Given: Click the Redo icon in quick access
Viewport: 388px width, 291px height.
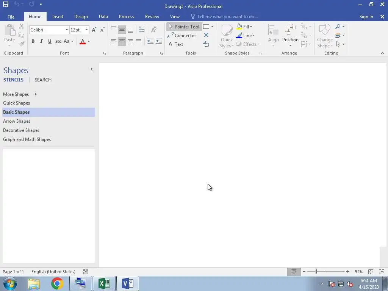Looking at the screenshot, I should point(31,4).
